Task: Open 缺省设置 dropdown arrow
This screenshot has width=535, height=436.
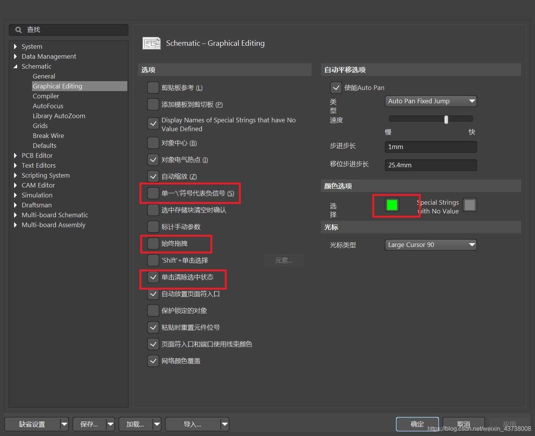Action: tap(64, 424)
